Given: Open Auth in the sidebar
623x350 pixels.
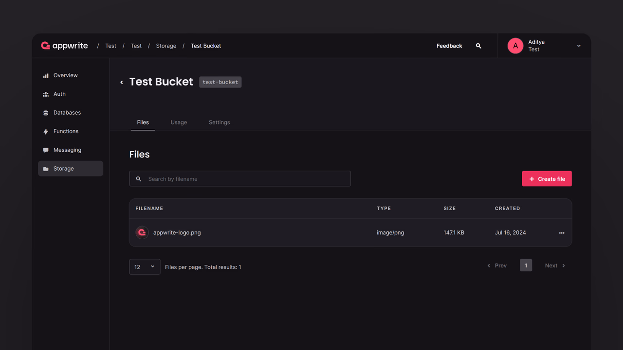Looking at the screenshot, I should click(x=71, y=94).
